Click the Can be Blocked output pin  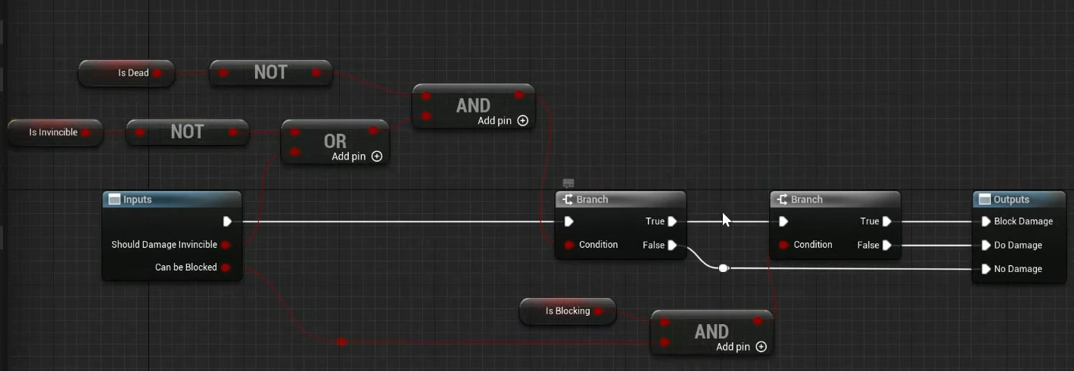[226, 267]
